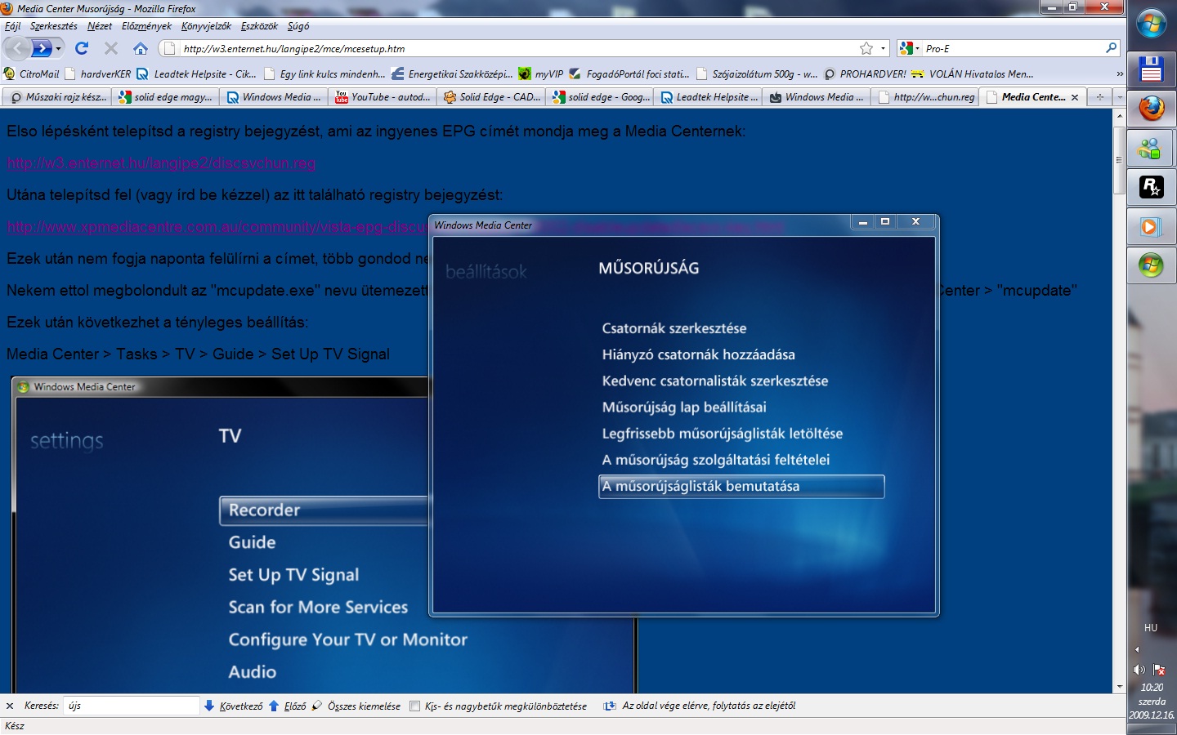Bookmark this page with the star icon
Screen dimensions: 1177x735
(x=866, y=48)
